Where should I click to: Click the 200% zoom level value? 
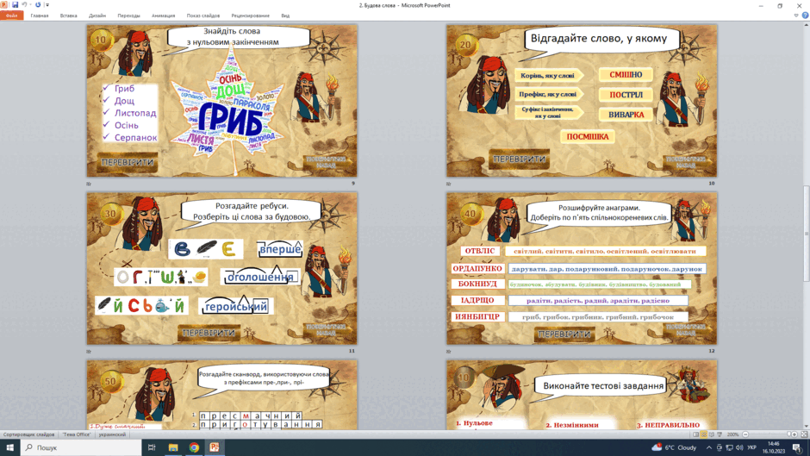[732, 434]
